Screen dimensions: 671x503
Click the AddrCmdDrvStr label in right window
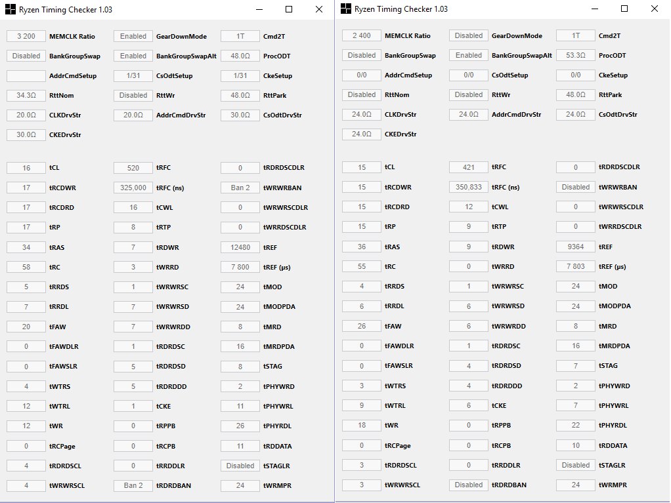tap(516, 114)
